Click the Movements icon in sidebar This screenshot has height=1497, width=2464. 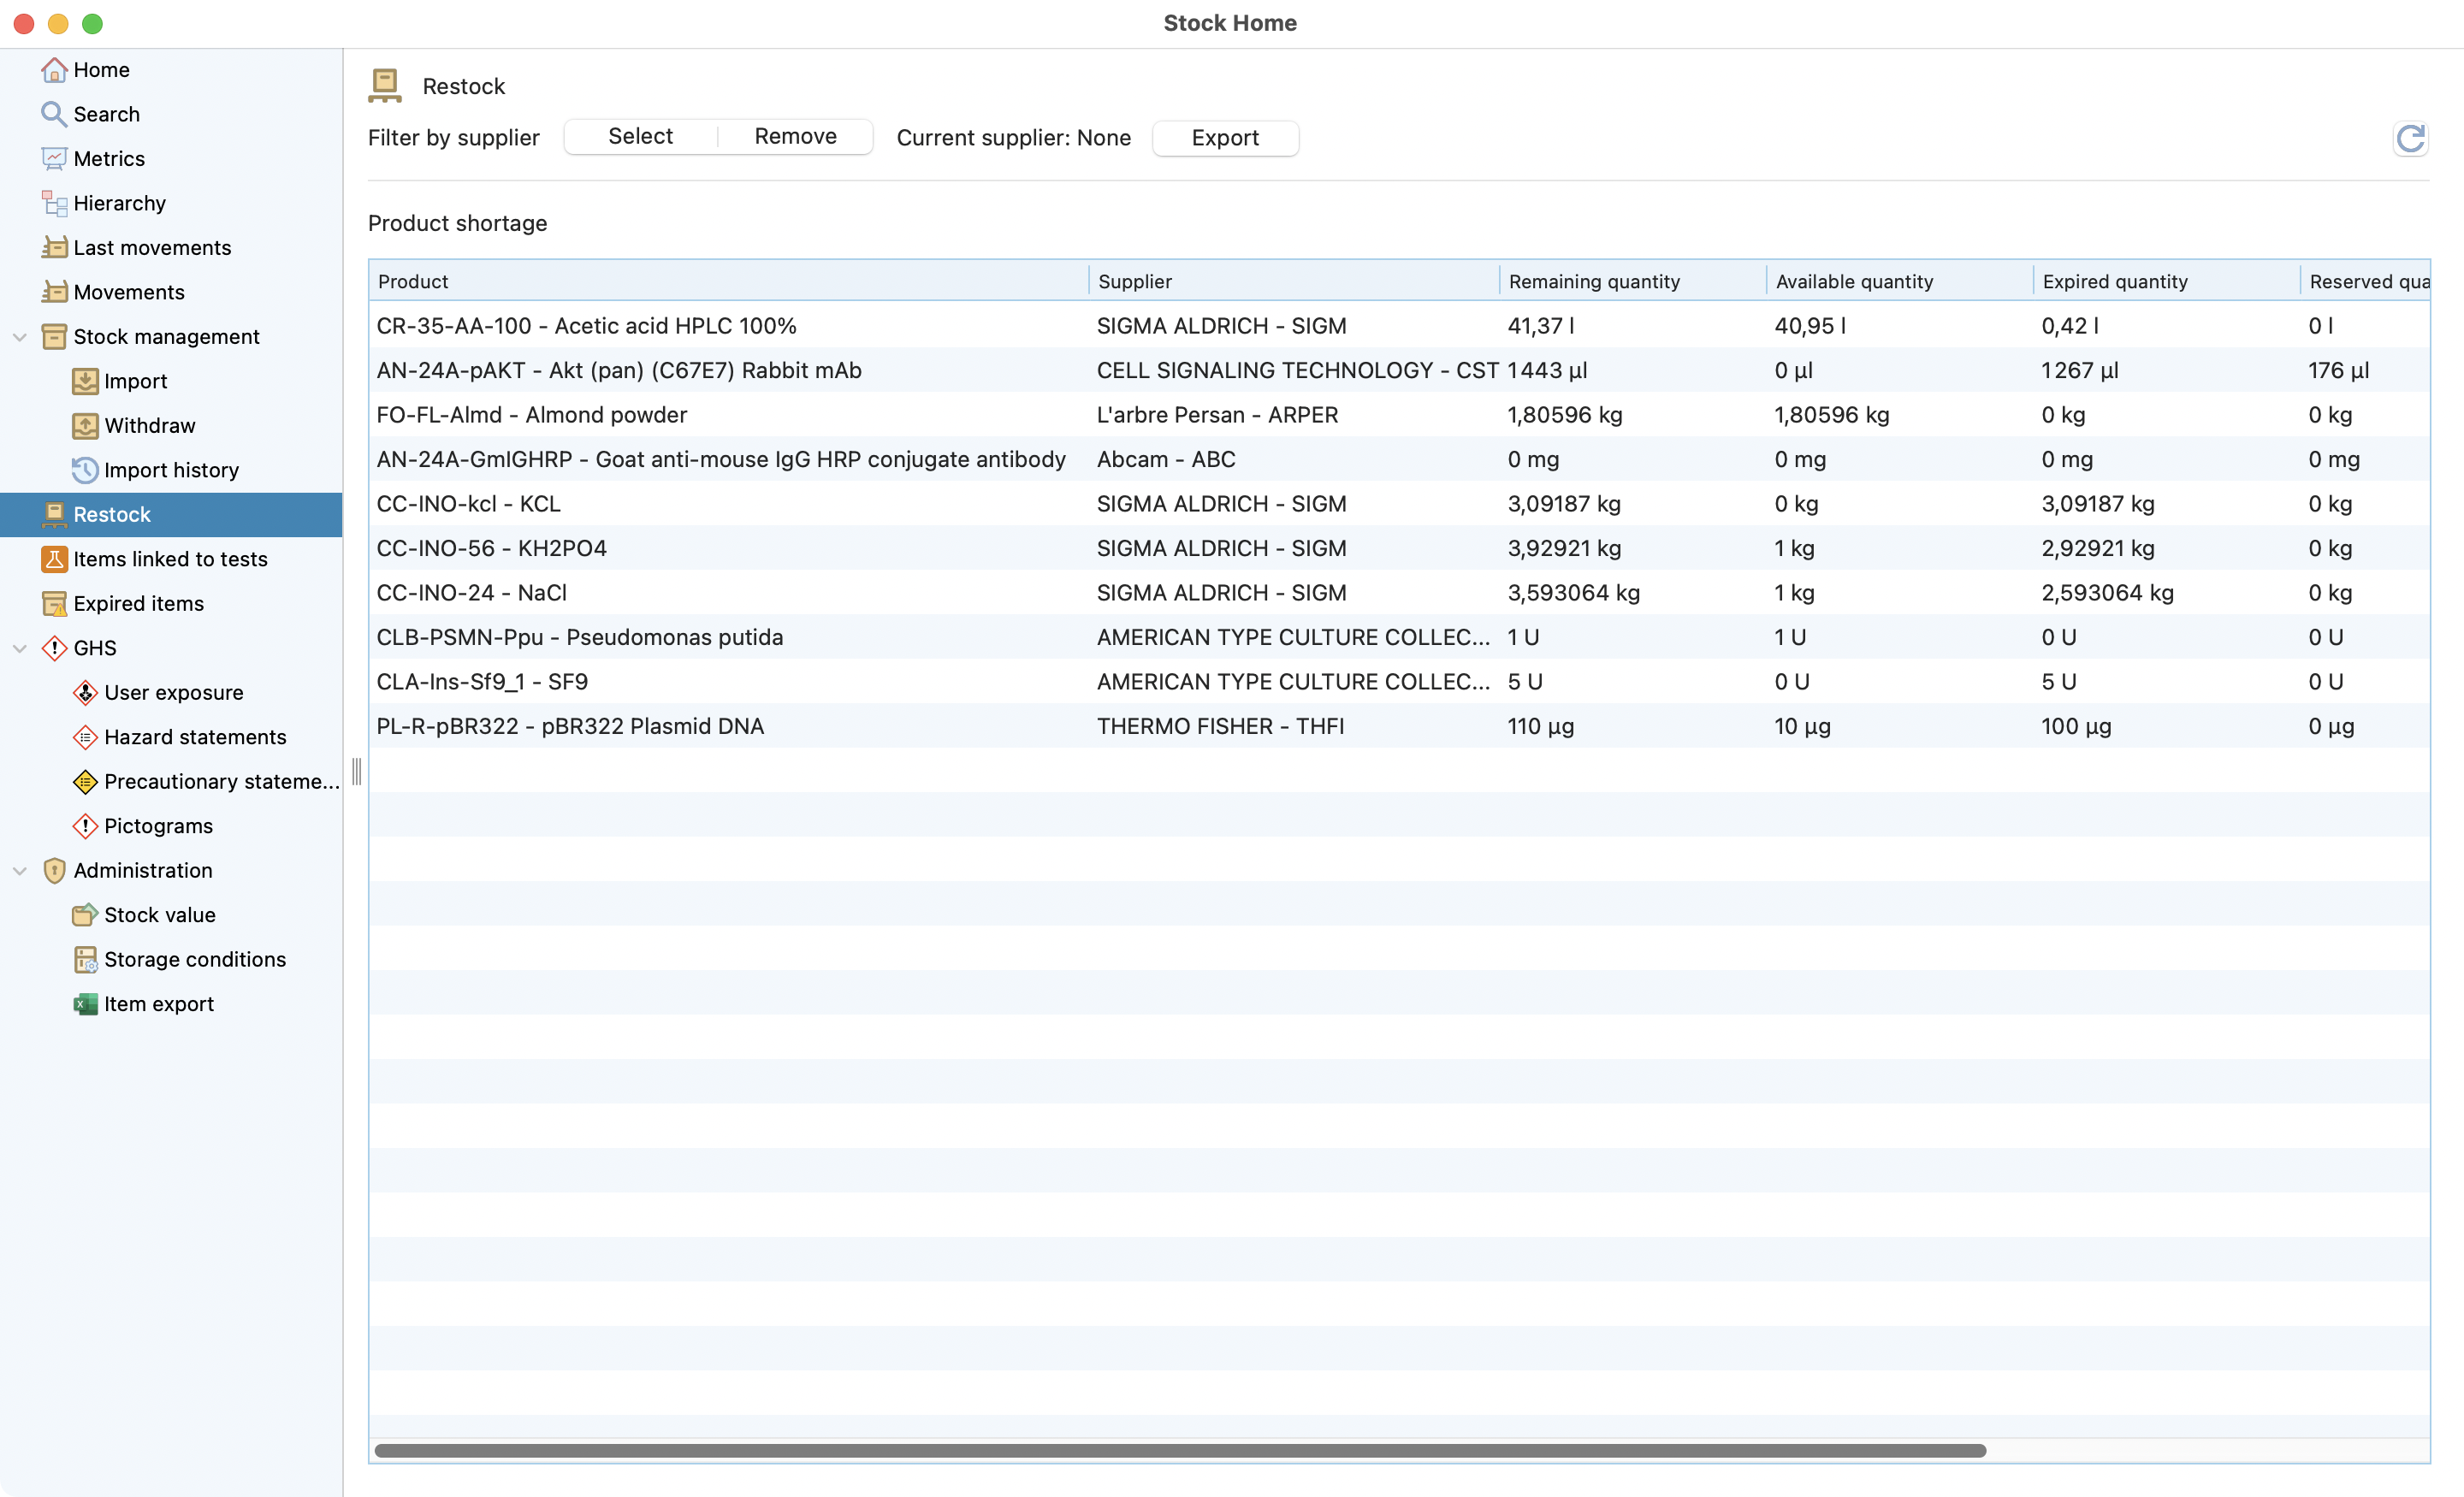54,292
